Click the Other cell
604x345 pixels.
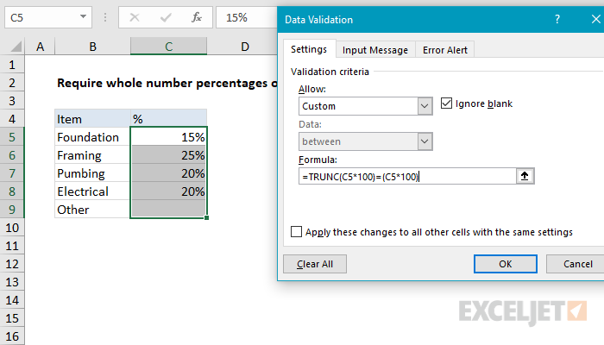click(92, 210)
